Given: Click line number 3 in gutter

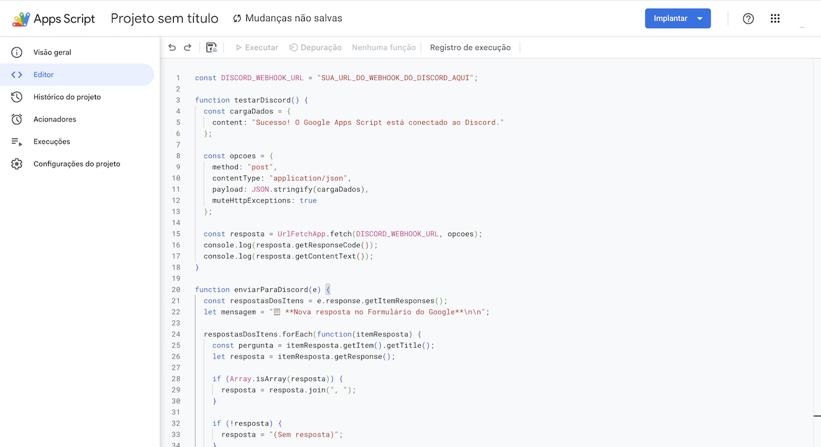Looking at the screenshot, I should tap(178, 100).
